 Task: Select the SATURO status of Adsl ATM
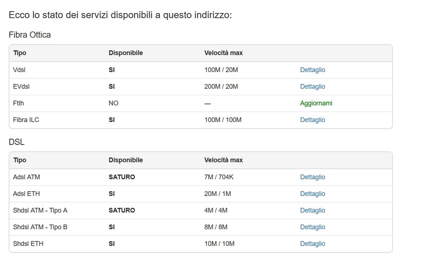coord(122,177)
